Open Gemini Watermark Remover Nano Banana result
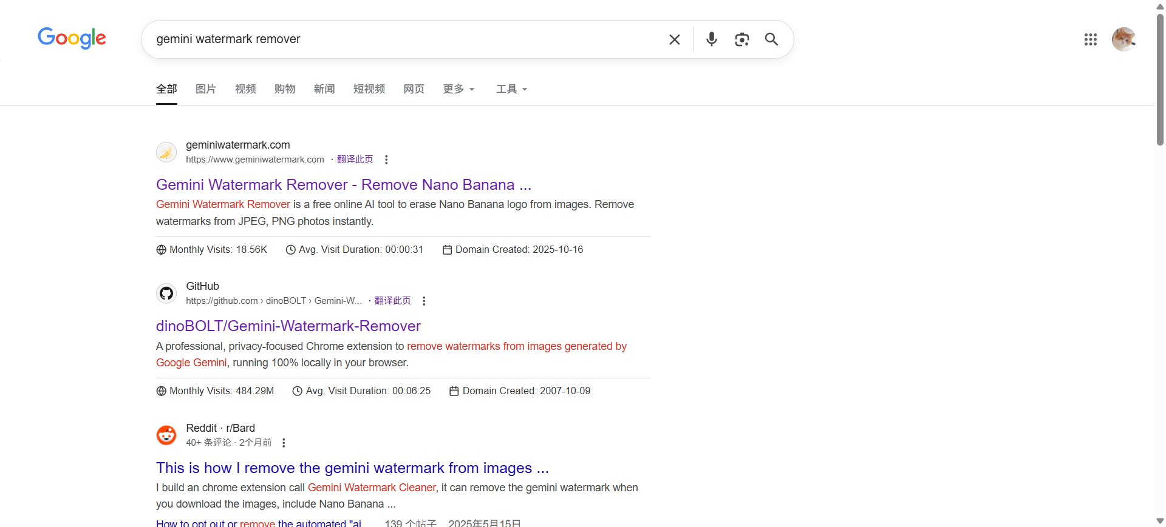The image size is (1166, 527). (343, 184)
